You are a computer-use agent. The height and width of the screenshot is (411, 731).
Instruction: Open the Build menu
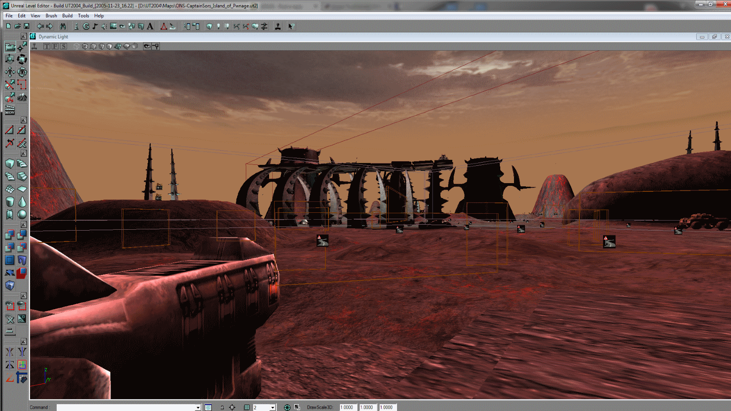point(67,16)
